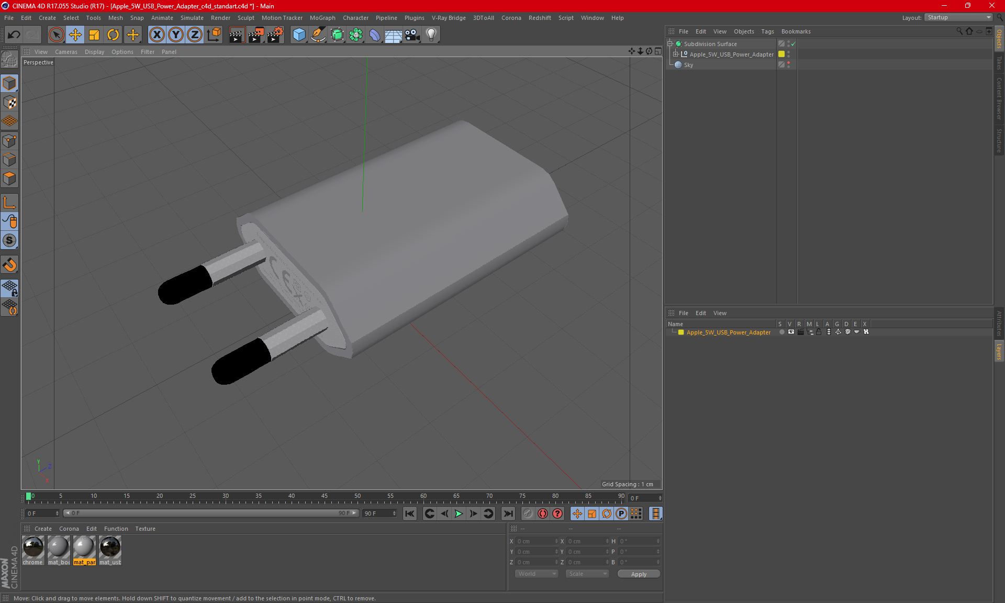Select the Live Selection tool
The height and width of the screenshot is (603, 1005).
click(56, 35)
